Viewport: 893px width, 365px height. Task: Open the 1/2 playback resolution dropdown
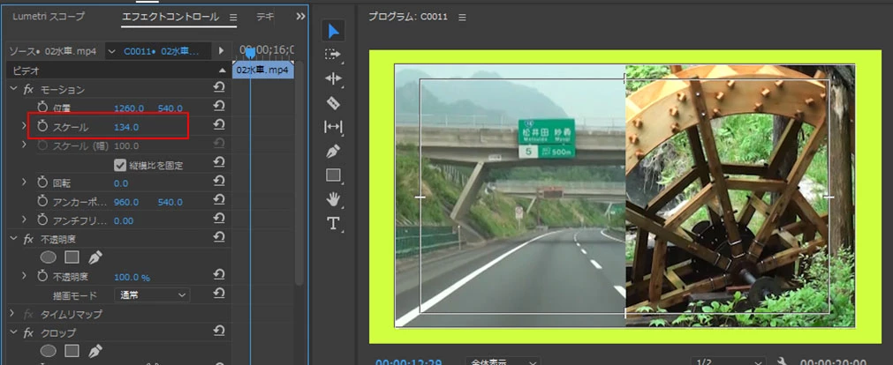click(729, 361)
